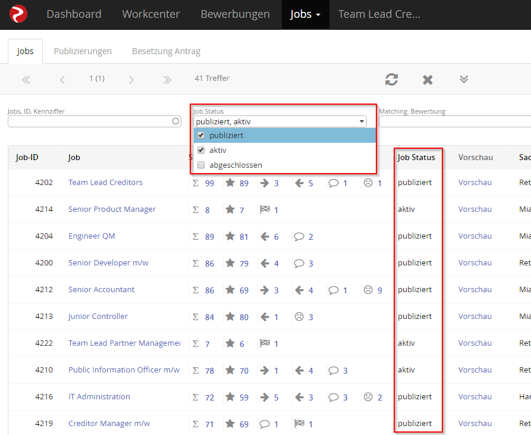This screenshot has height=435, width=531.
Task: Click sad face icon in Junior Controller row
Action: (x=299, y=317)
